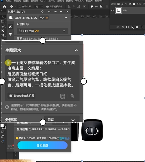Open Move tool preset picker arrow
The width and height of the screenshot is (145, 162).
click(15, 7)
